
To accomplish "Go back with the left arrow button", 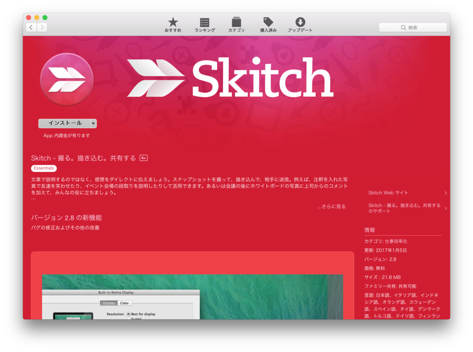I will tap(31, 27).
